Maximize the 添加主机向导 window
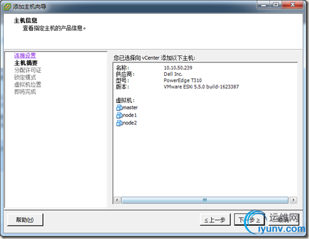 (x=276, y=5)
